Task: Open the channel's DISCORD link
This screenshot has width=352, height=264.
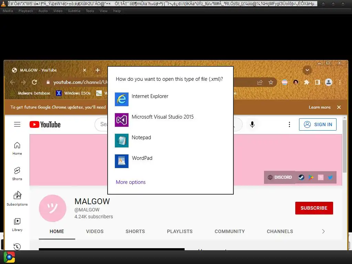Action: tap(280, 177)
